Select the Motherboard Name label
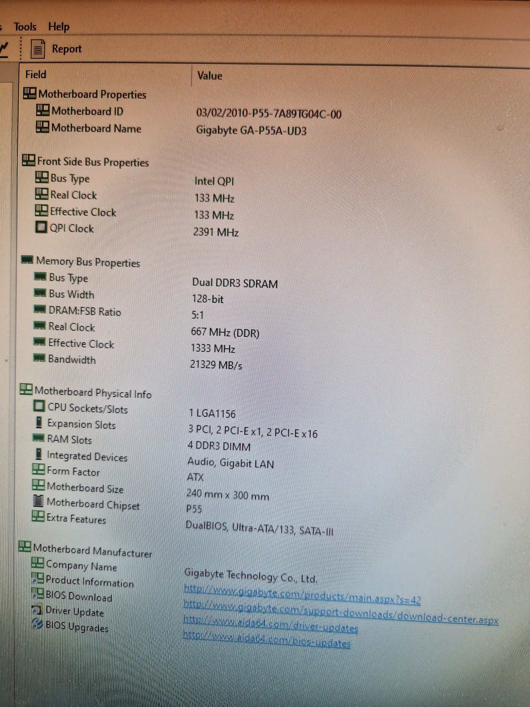This screenshot has width=530, height=707. 96,128
